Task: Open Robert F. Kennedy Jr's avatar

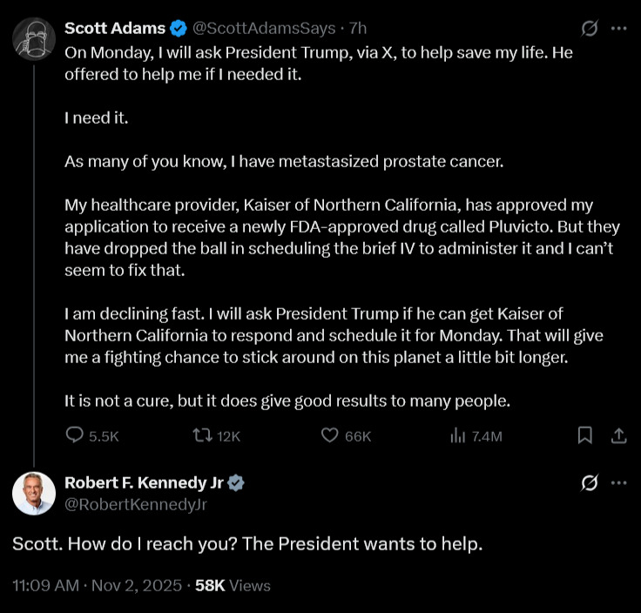Action: [34, 494]
